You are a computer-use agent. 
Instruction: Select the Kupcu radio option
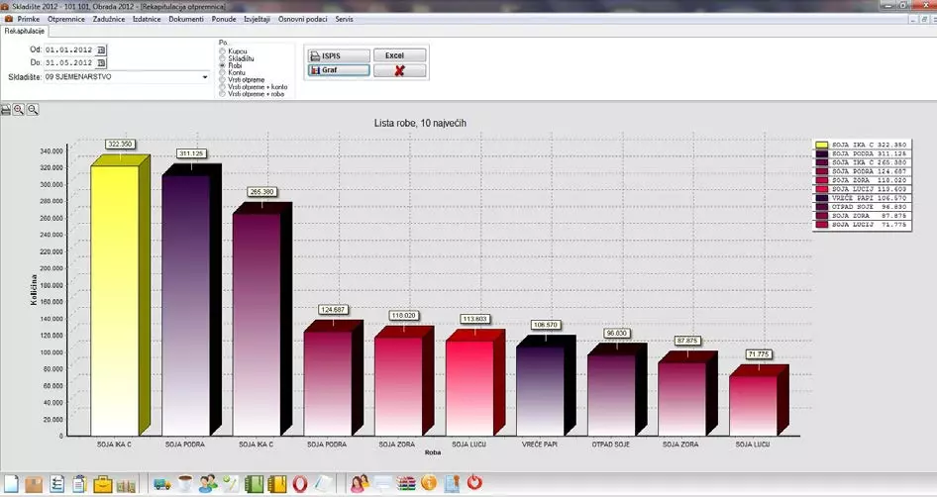222,50
